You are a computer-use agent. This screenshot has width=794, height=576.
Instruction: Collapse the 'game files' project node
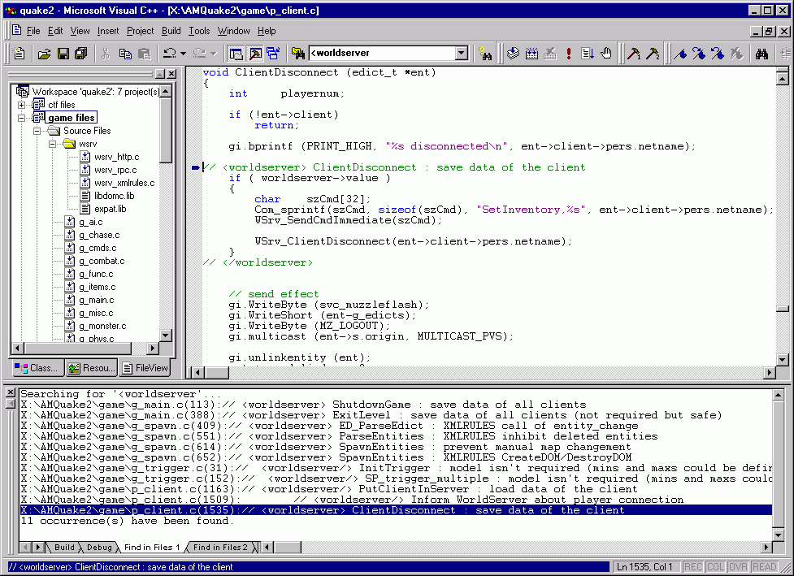(21, 118)
